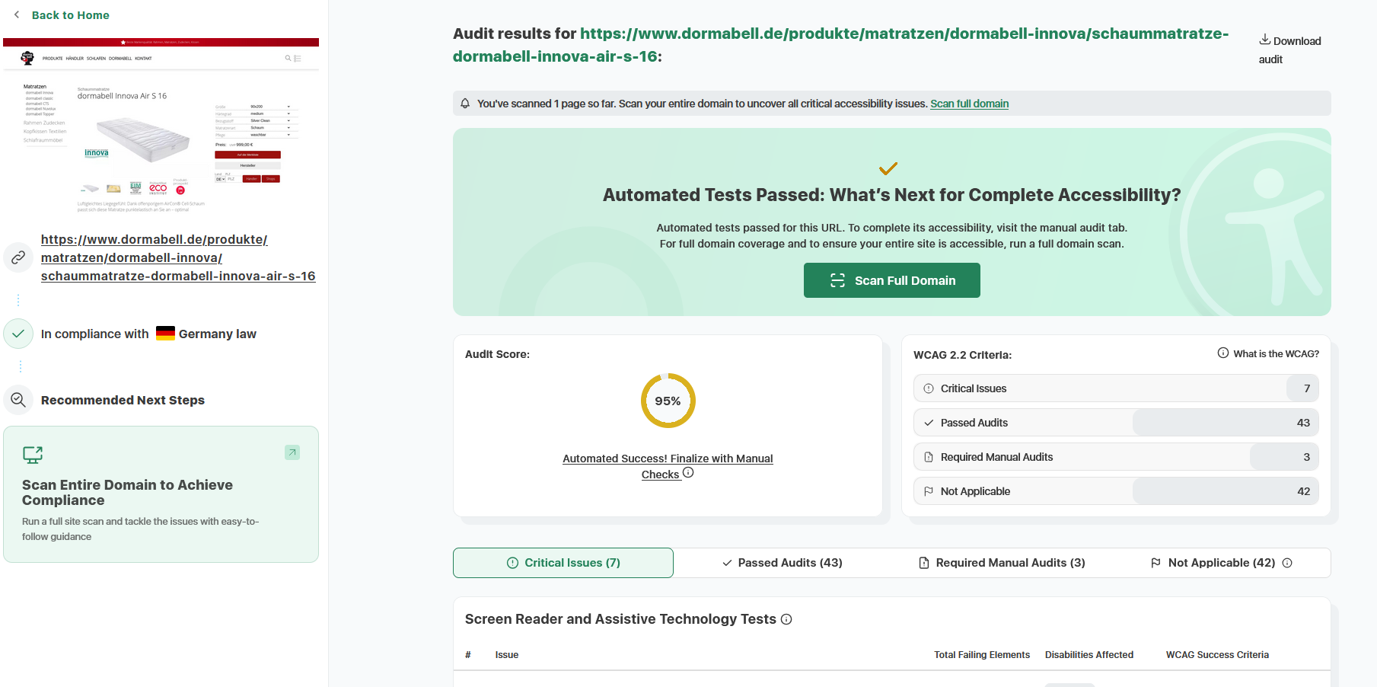Select the Critical Issues (7) tab
The image size is (1377, 687).
(563, 563)
